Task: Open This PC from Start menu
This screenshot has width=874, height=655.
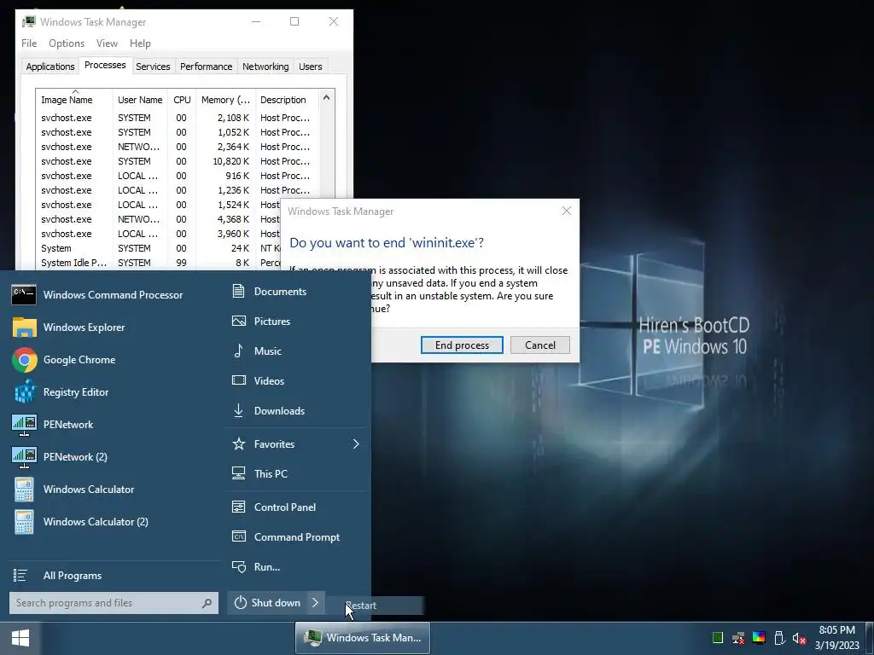Action: 297,474
